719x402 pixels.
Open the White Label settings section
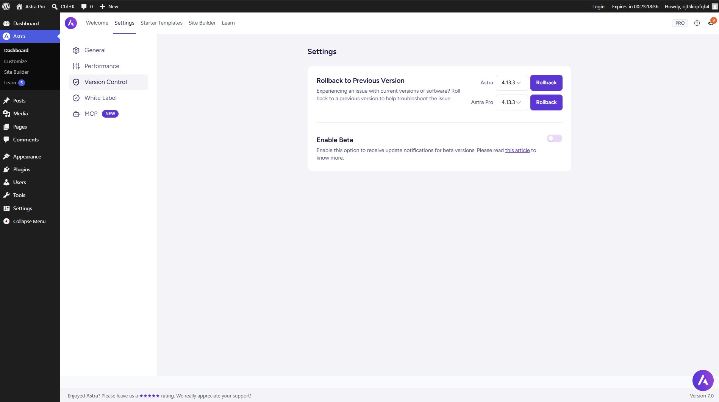[x=108, y=98]
